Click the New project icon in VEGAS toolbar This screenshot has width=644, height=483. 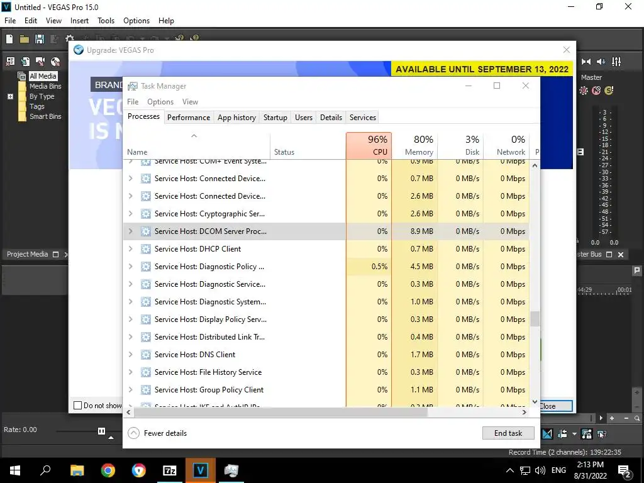pos(9,39)
